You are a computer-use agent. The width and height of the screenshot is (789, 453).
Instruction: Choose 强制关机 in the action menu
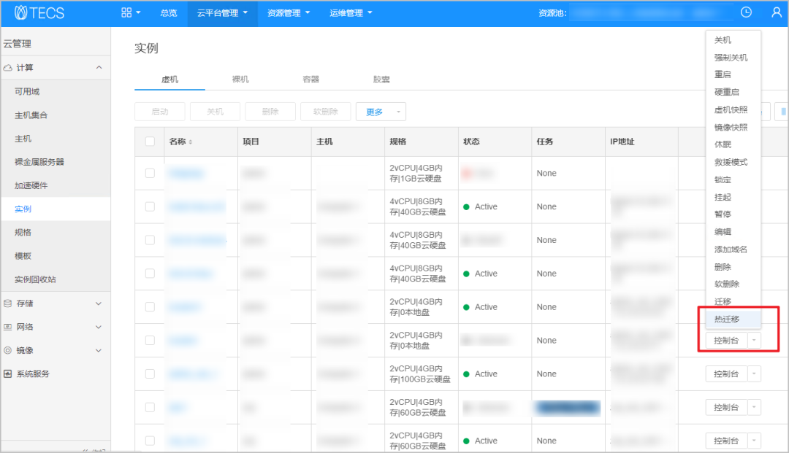(x=731, y=58)
